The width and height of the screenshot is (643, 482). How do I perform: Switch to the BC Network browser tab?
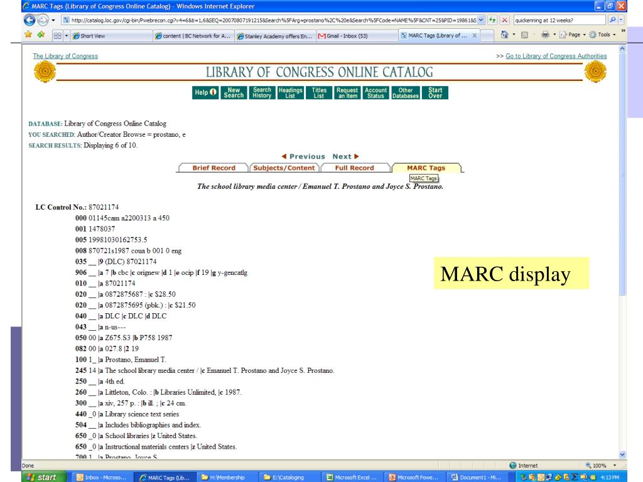(193, 36)
